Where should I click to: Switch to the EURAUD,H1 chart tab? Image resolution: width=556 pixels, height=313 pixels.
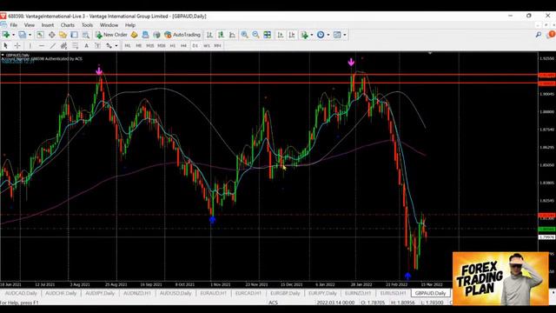tap(214, 294)
